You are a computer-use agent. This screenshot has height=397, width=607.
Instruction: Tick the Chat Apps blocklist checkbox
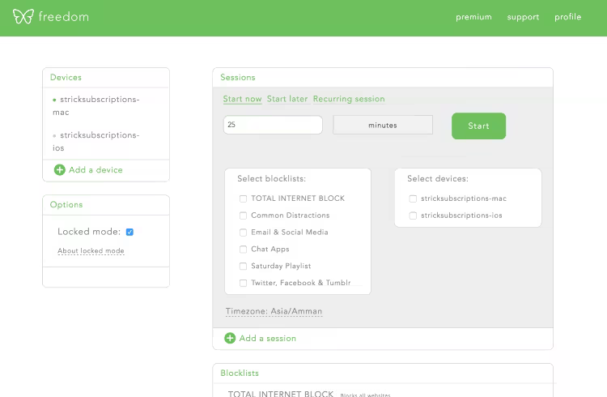click(x=243, y=250)
